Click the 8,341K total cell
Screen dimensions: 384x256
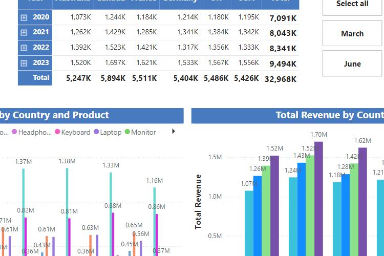(283, 49)
